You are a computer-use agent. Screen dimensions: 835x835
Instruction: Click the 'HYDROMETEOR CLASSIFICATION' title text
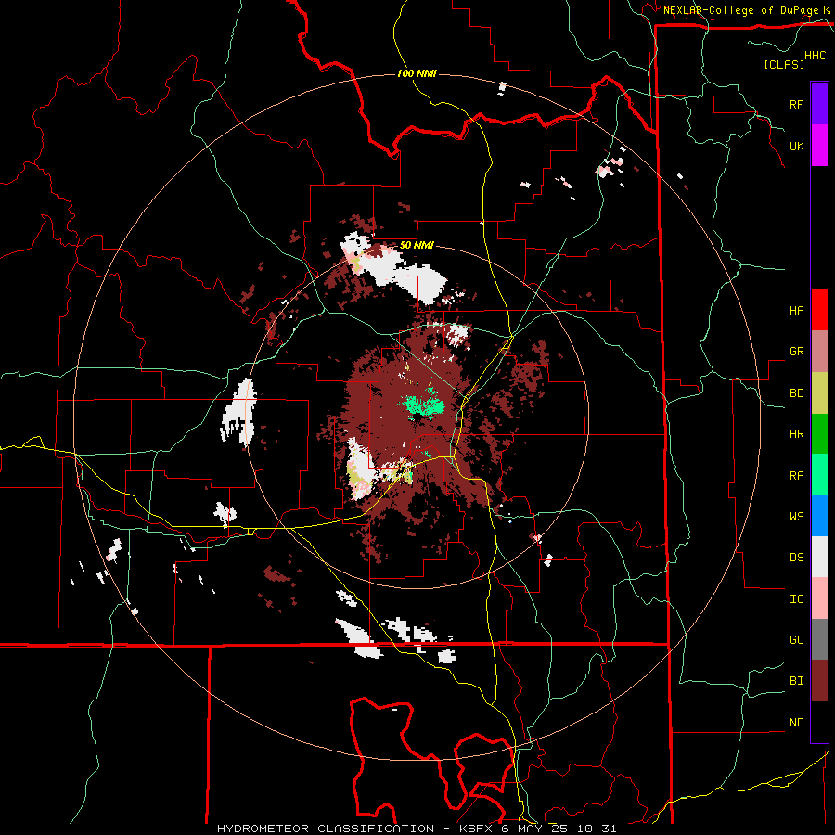(326, 829)
